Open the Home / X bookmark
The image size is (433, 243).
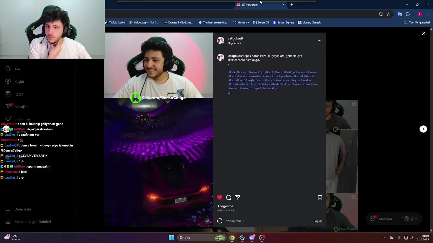pyautogui.click(x=241, y=23)
